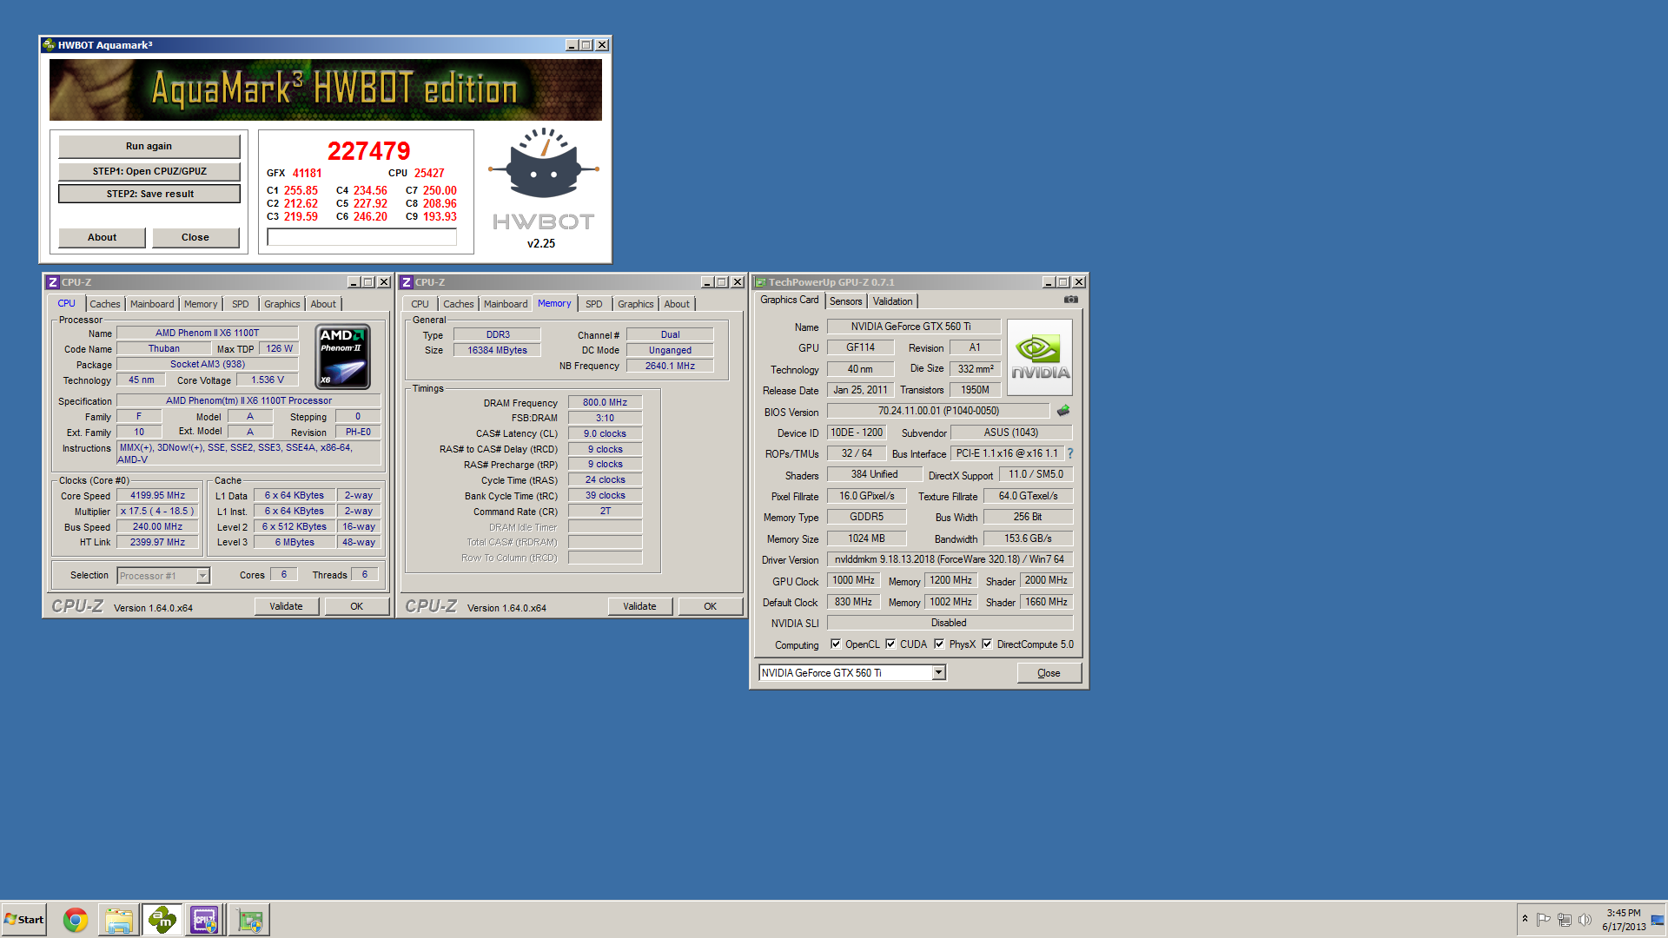
Task: Click the AMD Phenom II logo in CPU-Z
Action: point(343,357)
